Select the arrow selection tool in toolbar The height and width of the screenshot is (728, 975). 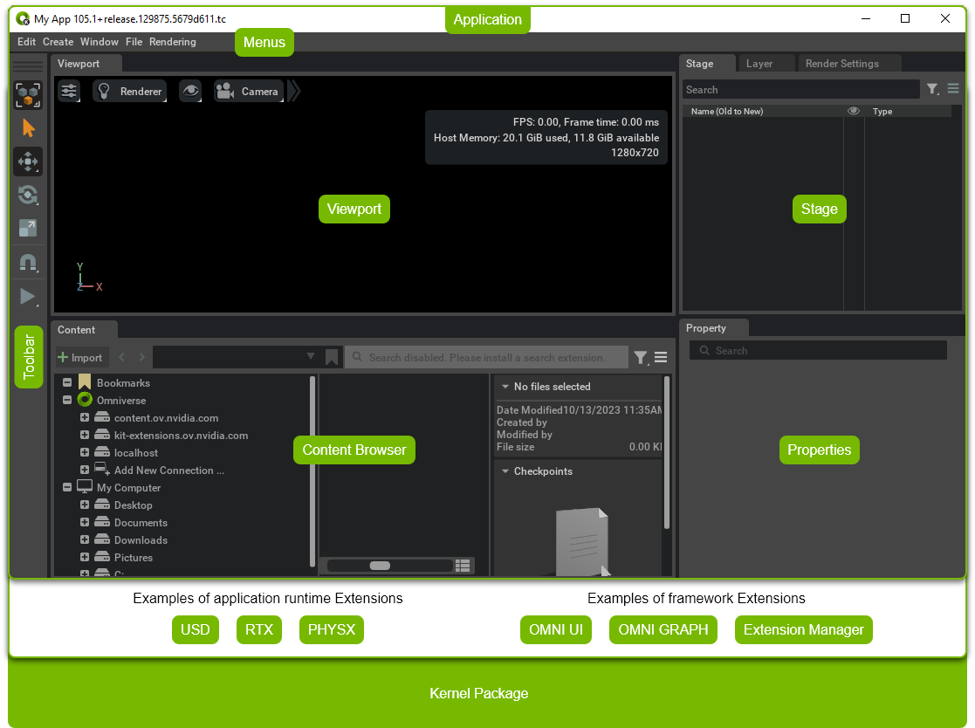coord(28,128)
